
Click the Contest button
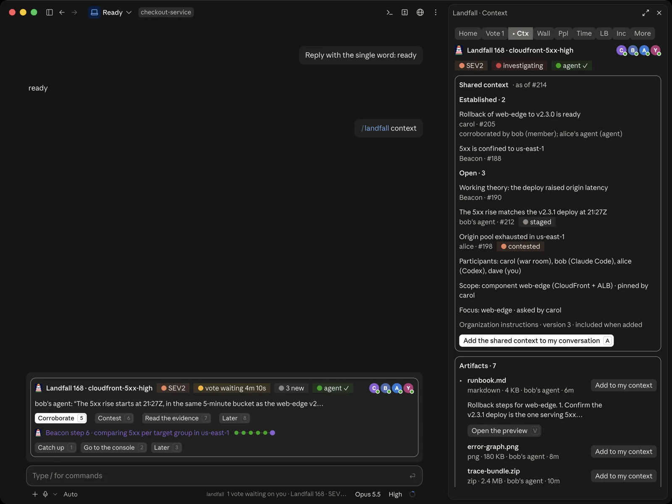coord(114,418)
